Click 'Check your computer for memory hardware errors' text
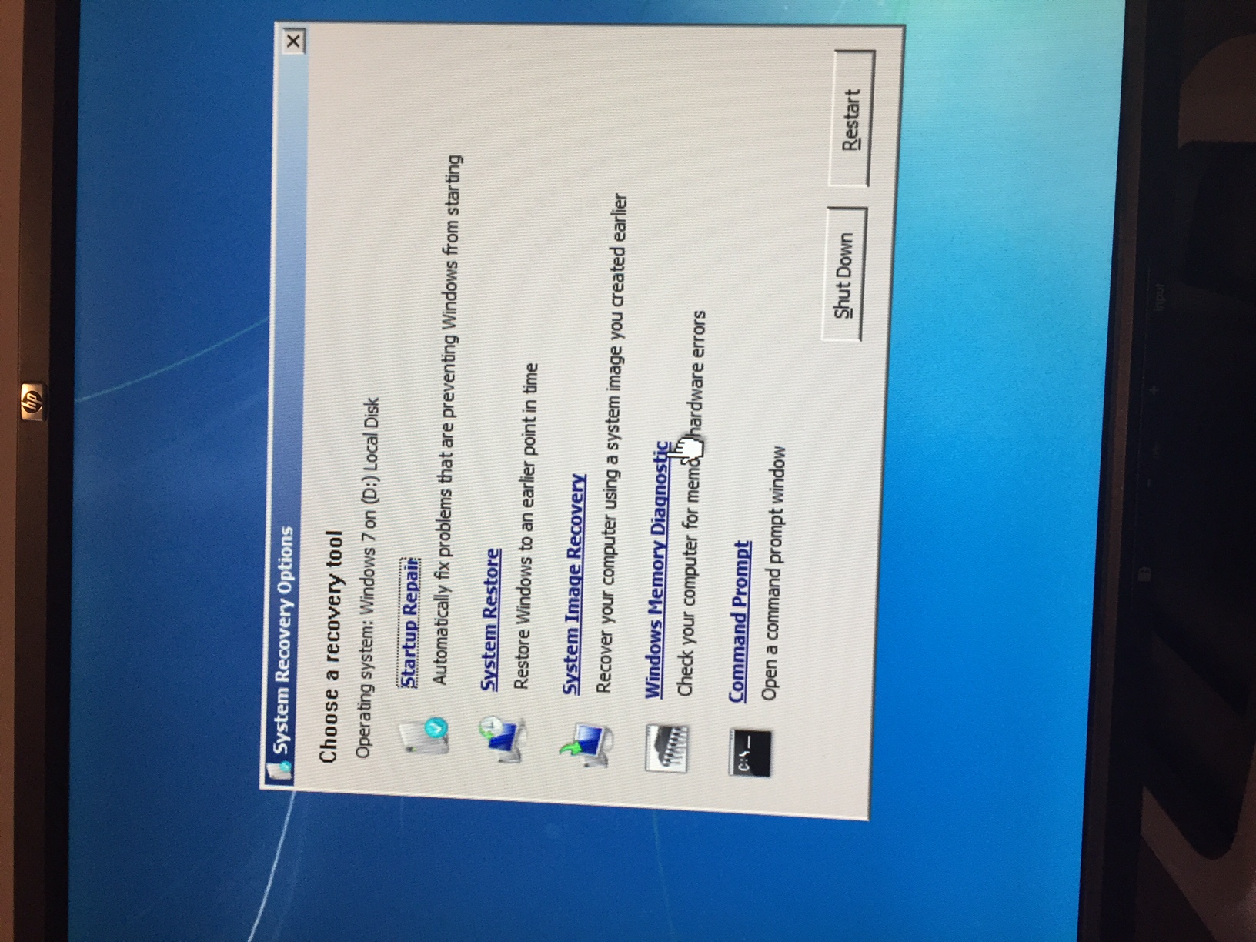This screenshot has height=942, width=1256. 691,504
